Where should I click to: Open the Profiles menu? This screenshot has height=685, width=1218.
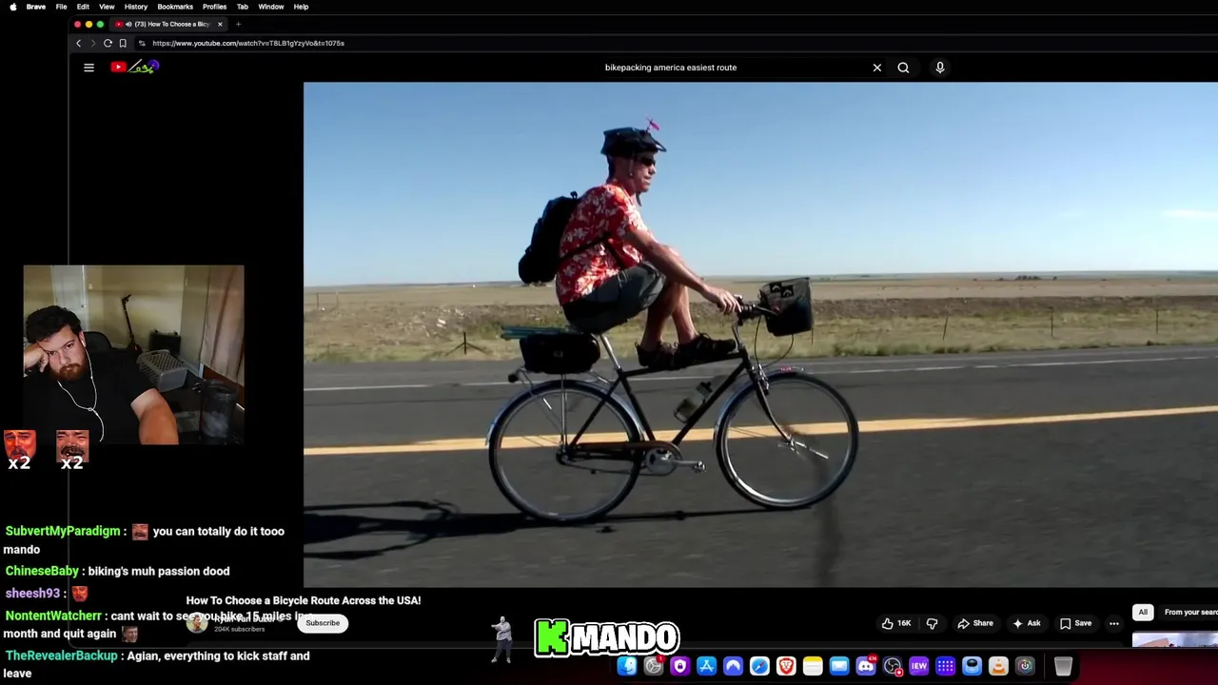[x=214, y=7]
